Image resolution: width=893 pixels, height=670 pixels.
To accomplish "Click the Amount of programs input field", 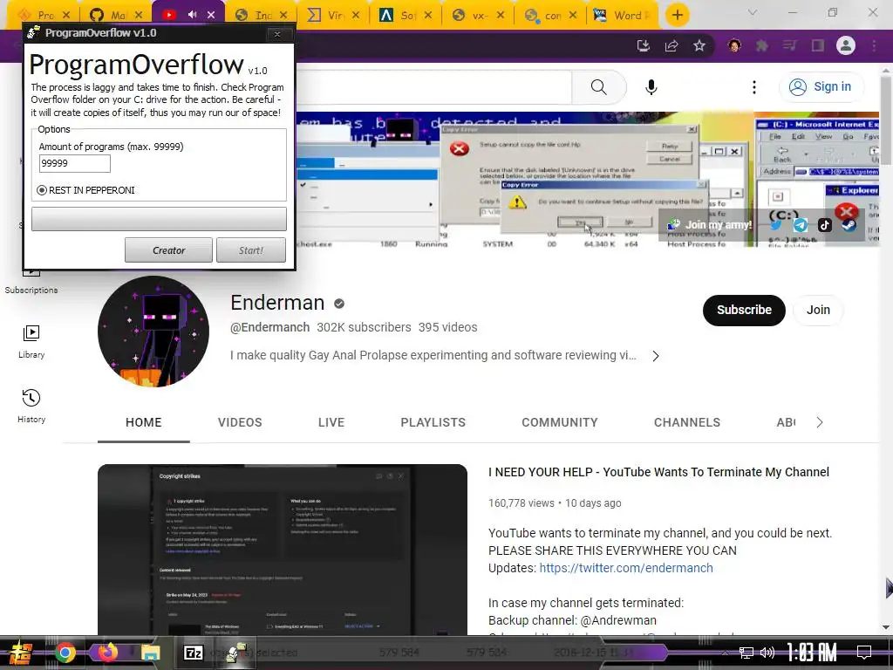I will (x=75, y=163).
